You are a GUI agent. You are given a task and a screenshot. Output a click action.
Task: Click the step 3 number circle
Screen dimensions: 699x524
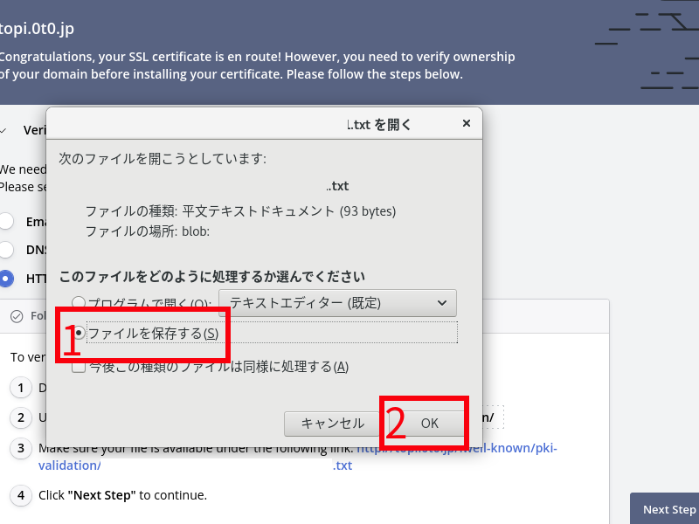21,449
